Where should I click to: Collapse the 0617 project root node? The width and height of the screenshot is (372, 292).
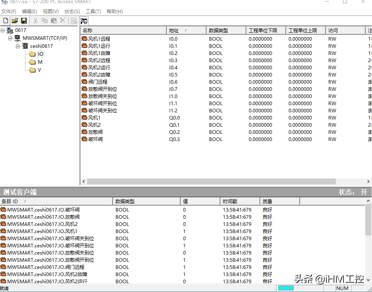(3, 30)
